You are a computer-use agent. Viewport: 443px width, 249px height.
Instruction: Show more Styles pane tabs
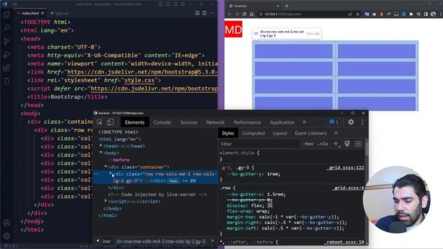[x=336, y=133]
